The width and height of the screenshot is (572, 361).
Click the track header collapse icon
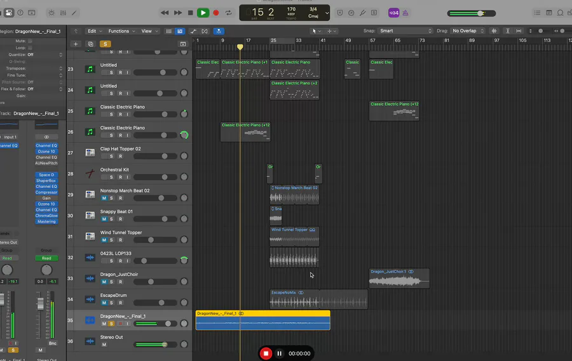[183, 44]
